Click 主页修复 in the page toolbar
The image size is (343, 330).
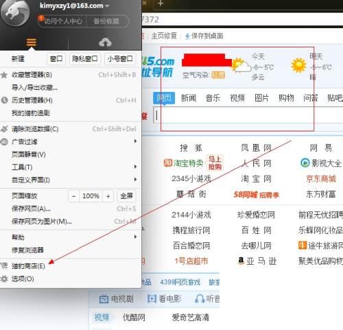[x=164, y=36]
